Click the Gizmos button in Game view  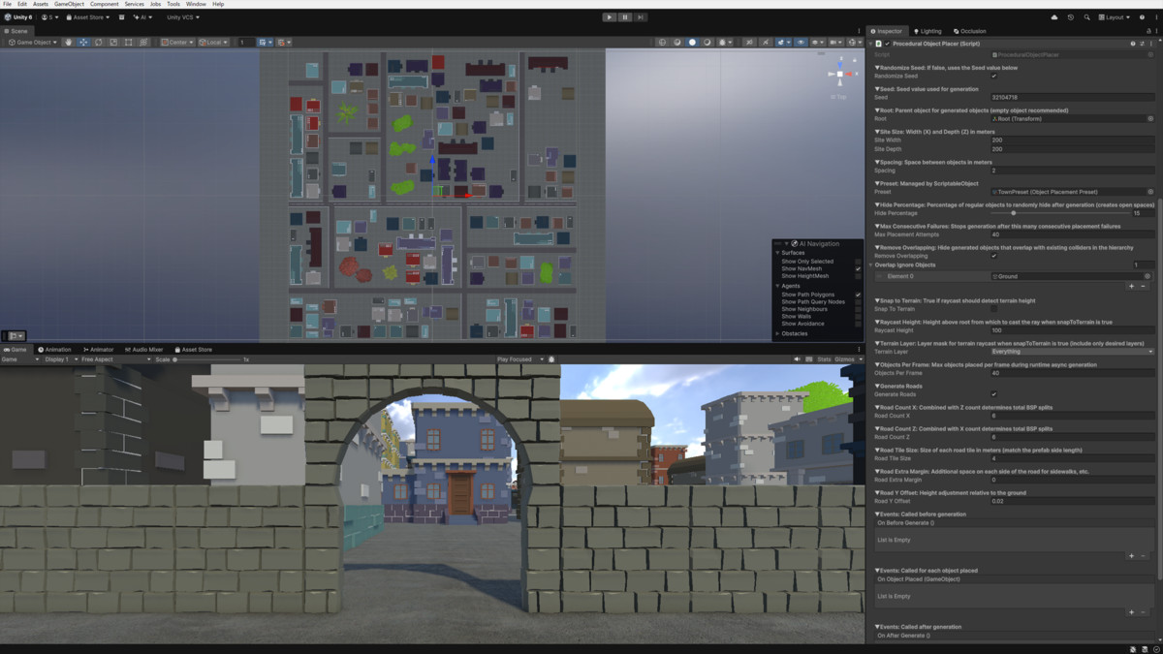coord(844,359)
